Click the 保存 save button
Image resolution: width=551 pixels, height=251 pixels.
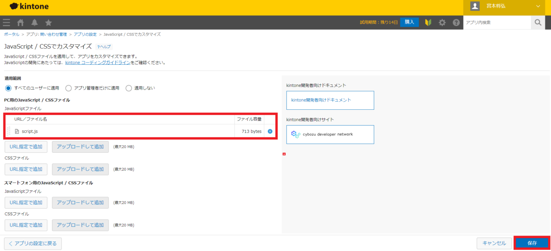pyautogui.click(x=532, y=243)
